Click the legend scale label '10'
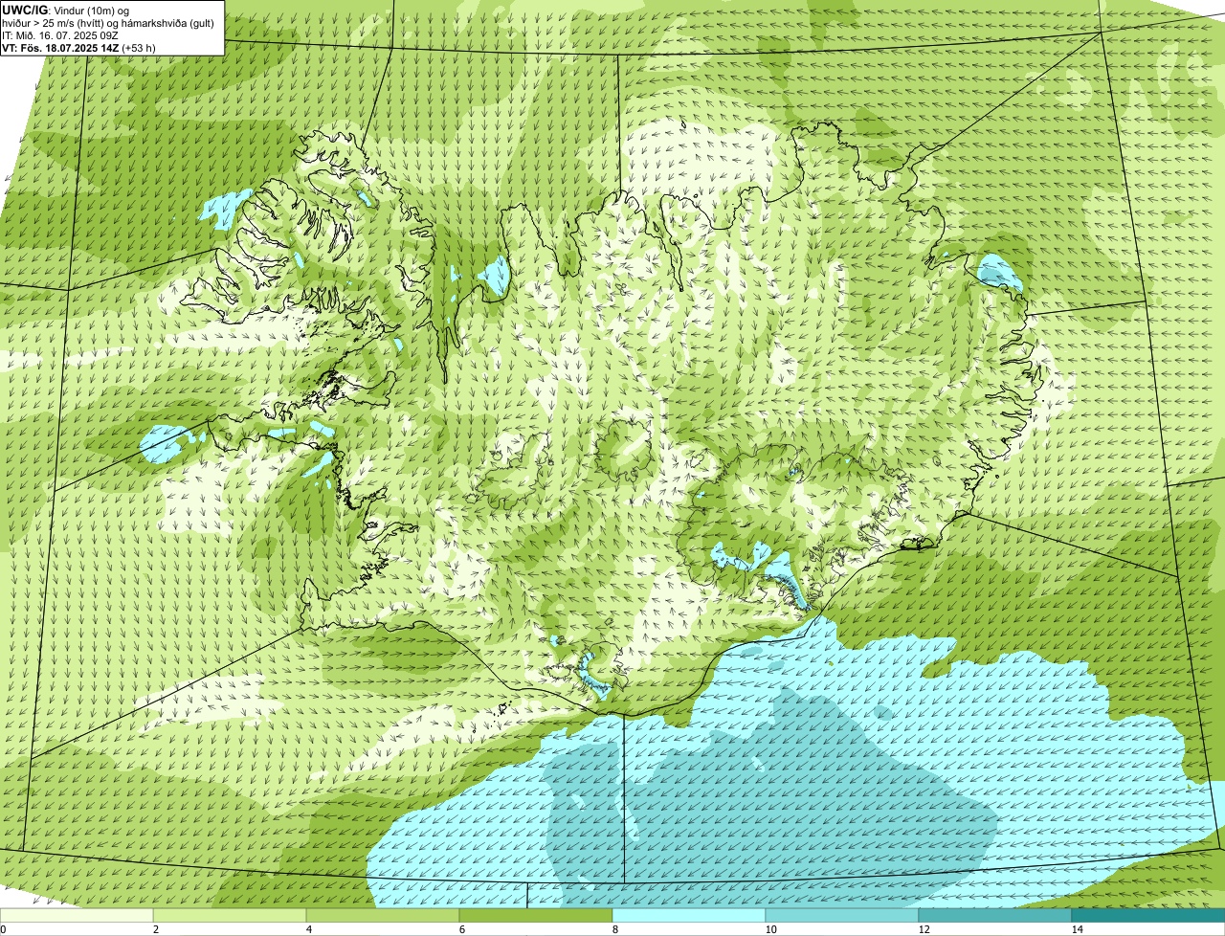 coord(770,929)
